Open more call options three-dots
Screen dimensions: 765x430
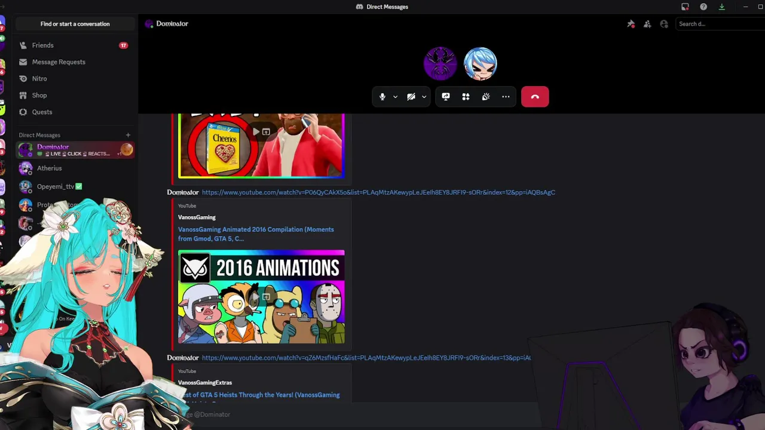(506, 97)
